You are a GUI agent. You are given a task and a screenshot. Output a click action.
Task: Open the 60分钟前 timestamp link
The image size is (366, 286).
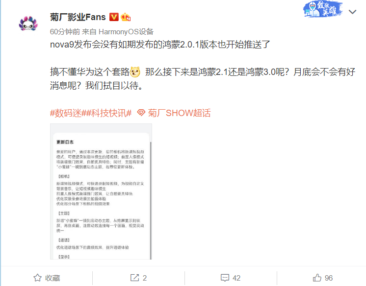(65, 32)
